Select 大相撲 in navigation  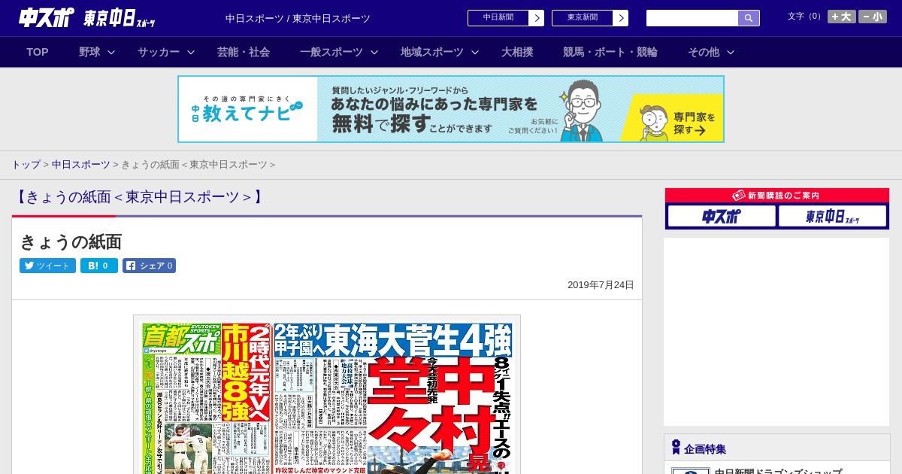pos(517,52)
